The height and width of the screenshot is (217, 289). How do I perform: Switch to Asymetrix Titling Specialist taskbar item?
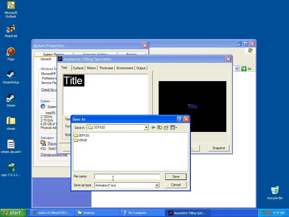pos(188,213)
